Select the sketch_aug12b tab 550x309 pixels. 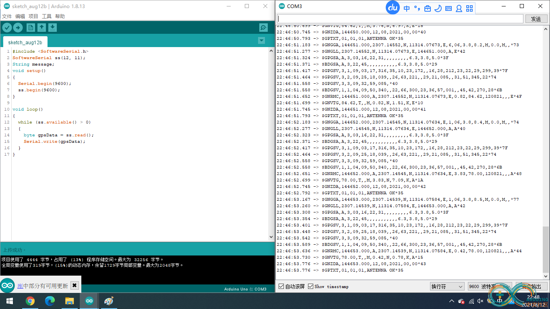click(x=25, y=42)
